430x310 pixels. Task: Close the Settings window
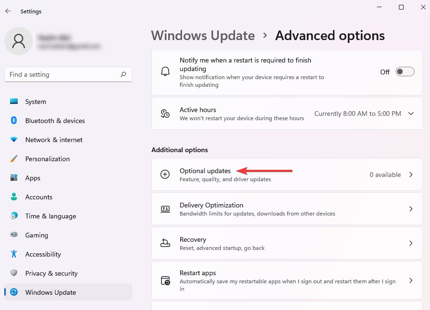point(423,7)
